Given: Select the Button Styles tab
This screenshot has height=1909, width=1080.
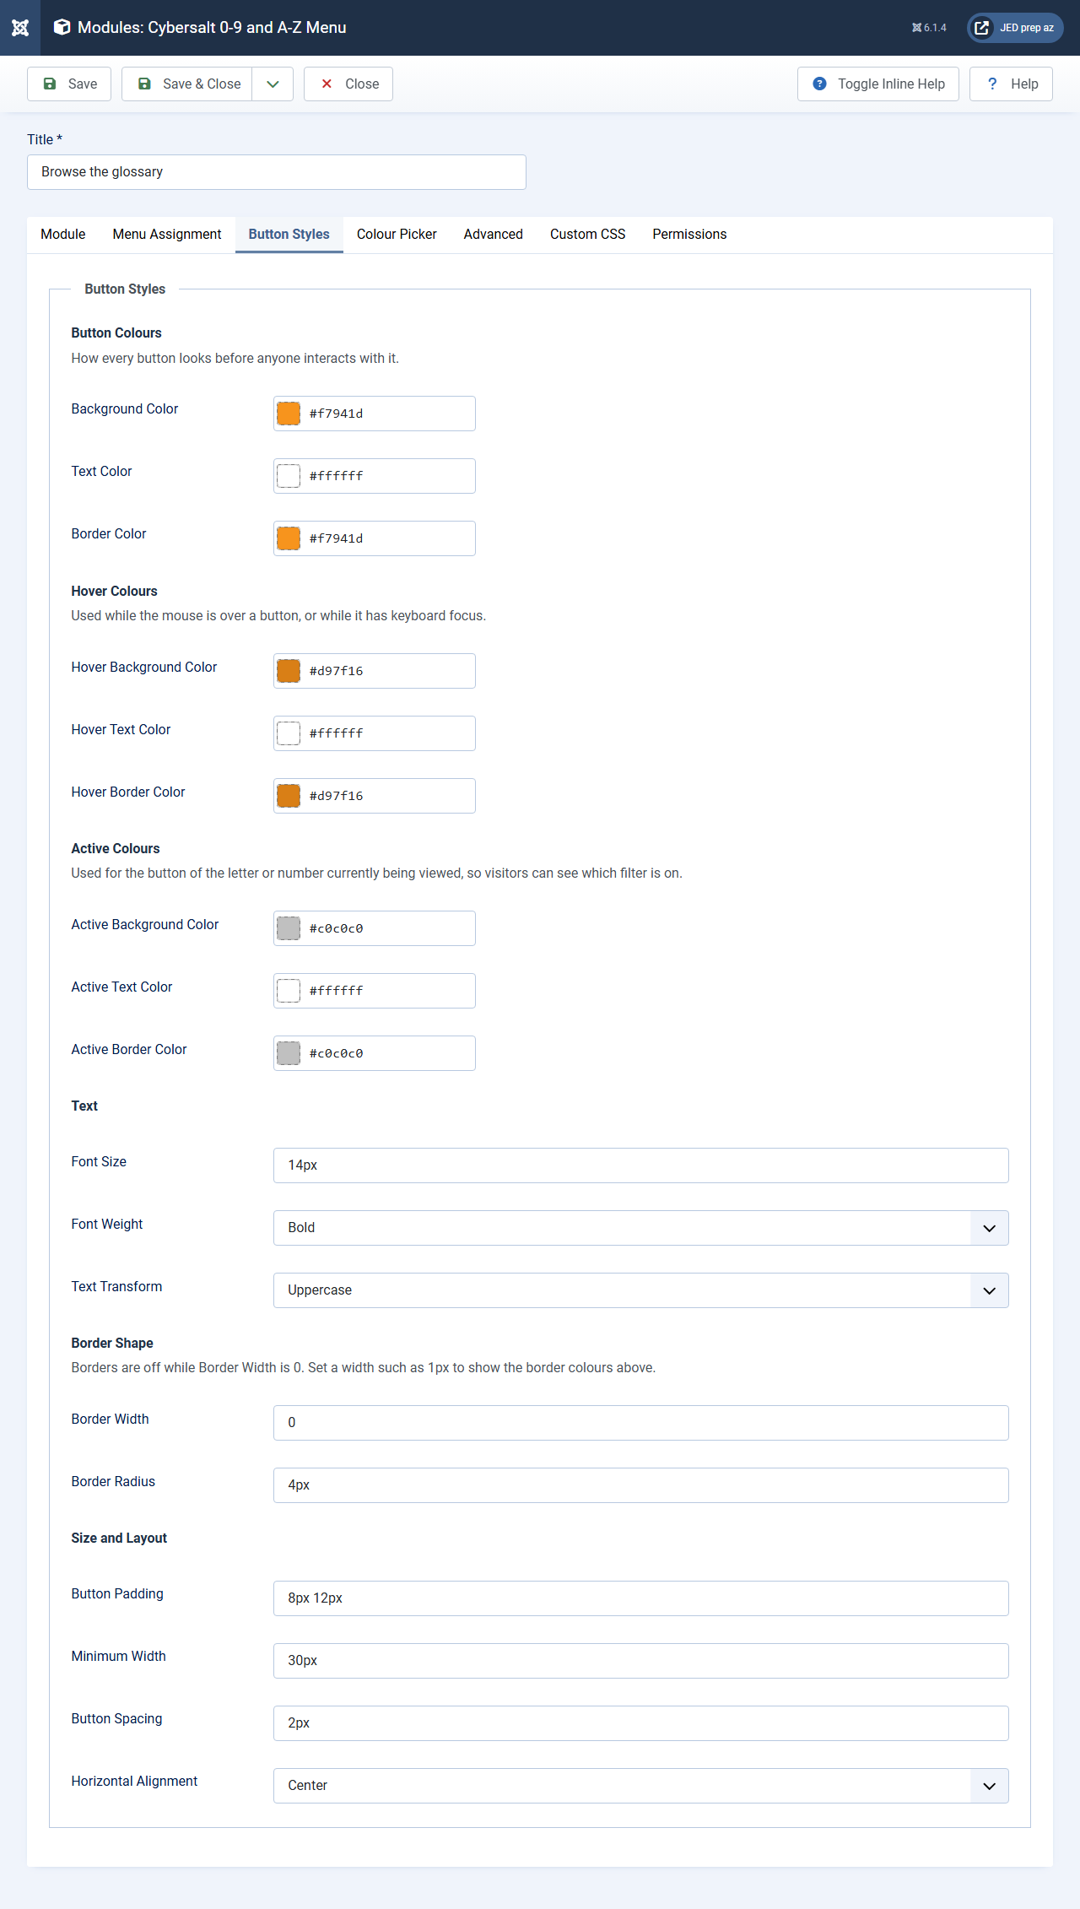Looking at the screenshot, I should [289, 235].
